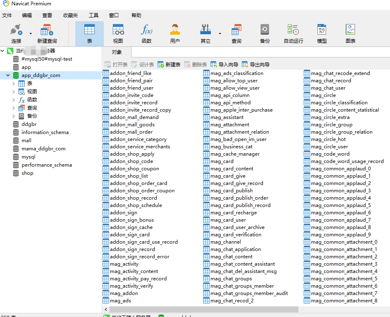Switch to the 对象 objects tab
The height and width of the screenshot is (317, 390).
tap(117, 52)
